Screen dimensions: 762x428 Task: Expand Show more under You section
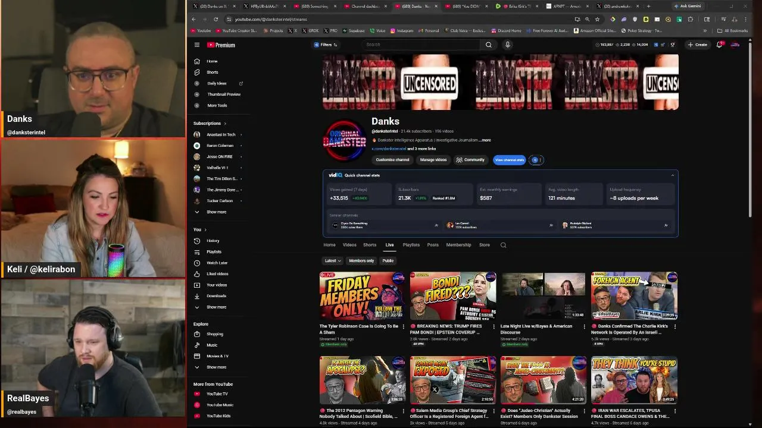216,307
